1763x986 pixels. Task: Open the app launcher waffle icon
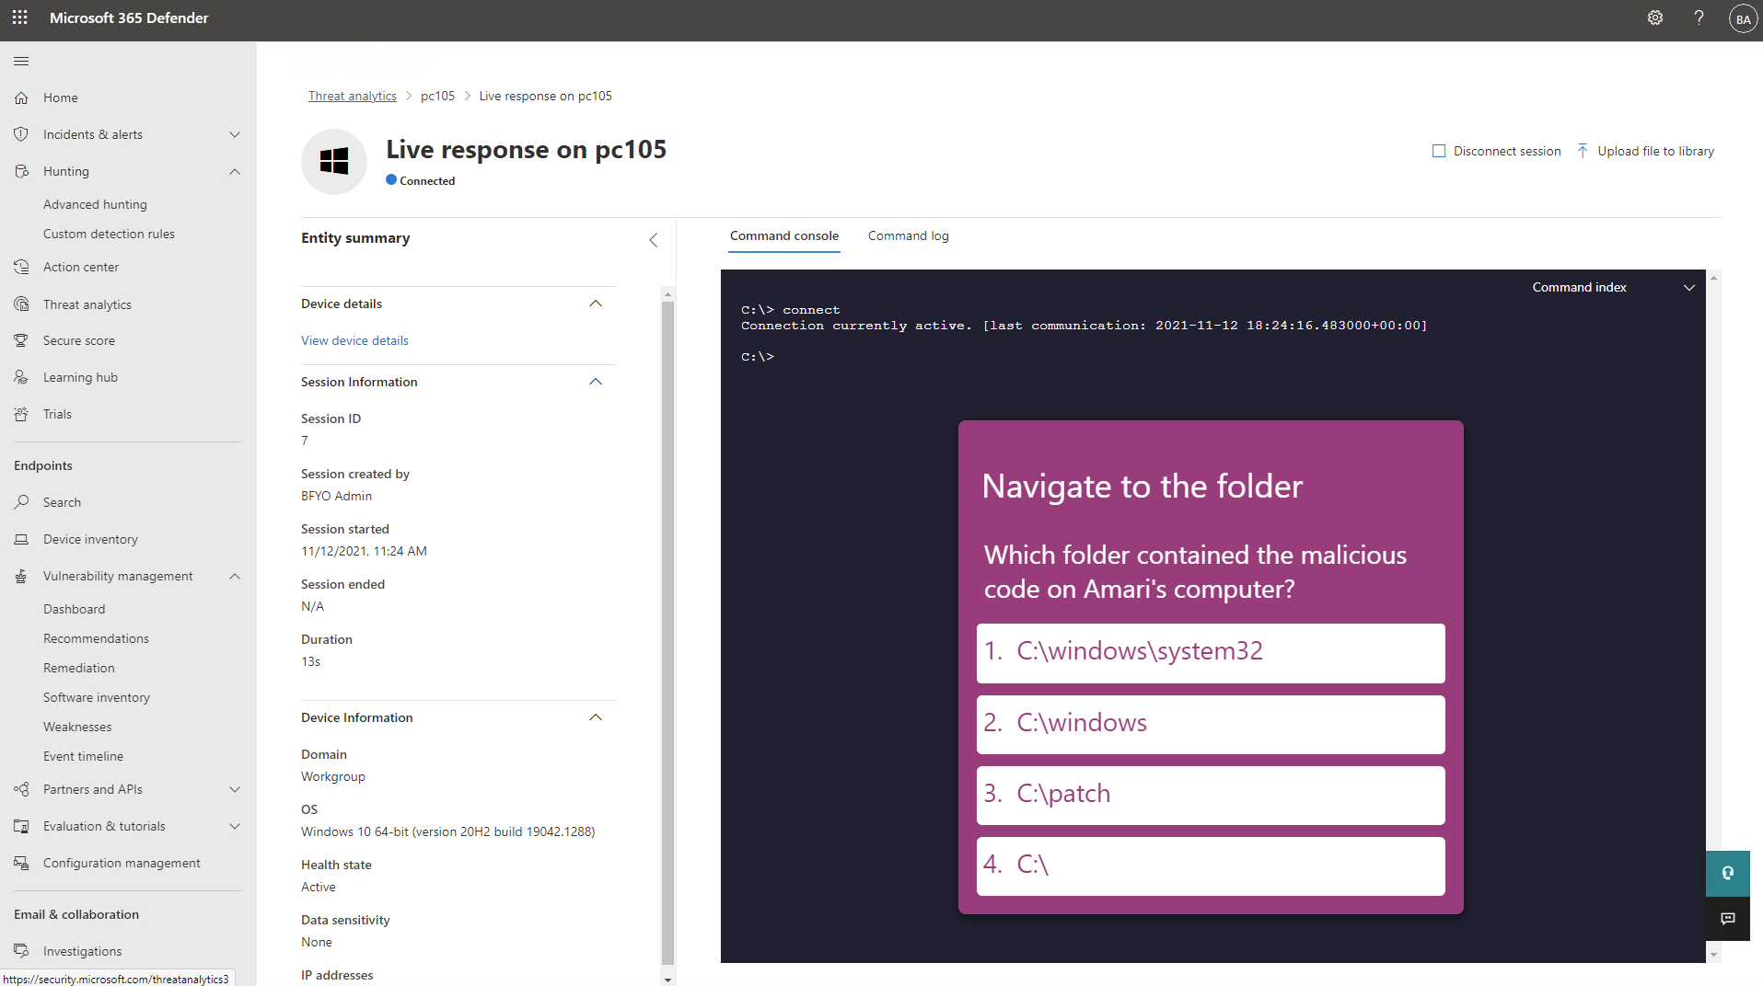[x=19, y=17]
